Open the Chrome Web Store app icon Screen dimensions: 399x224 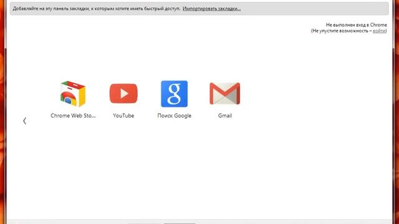tap(73, 94)
